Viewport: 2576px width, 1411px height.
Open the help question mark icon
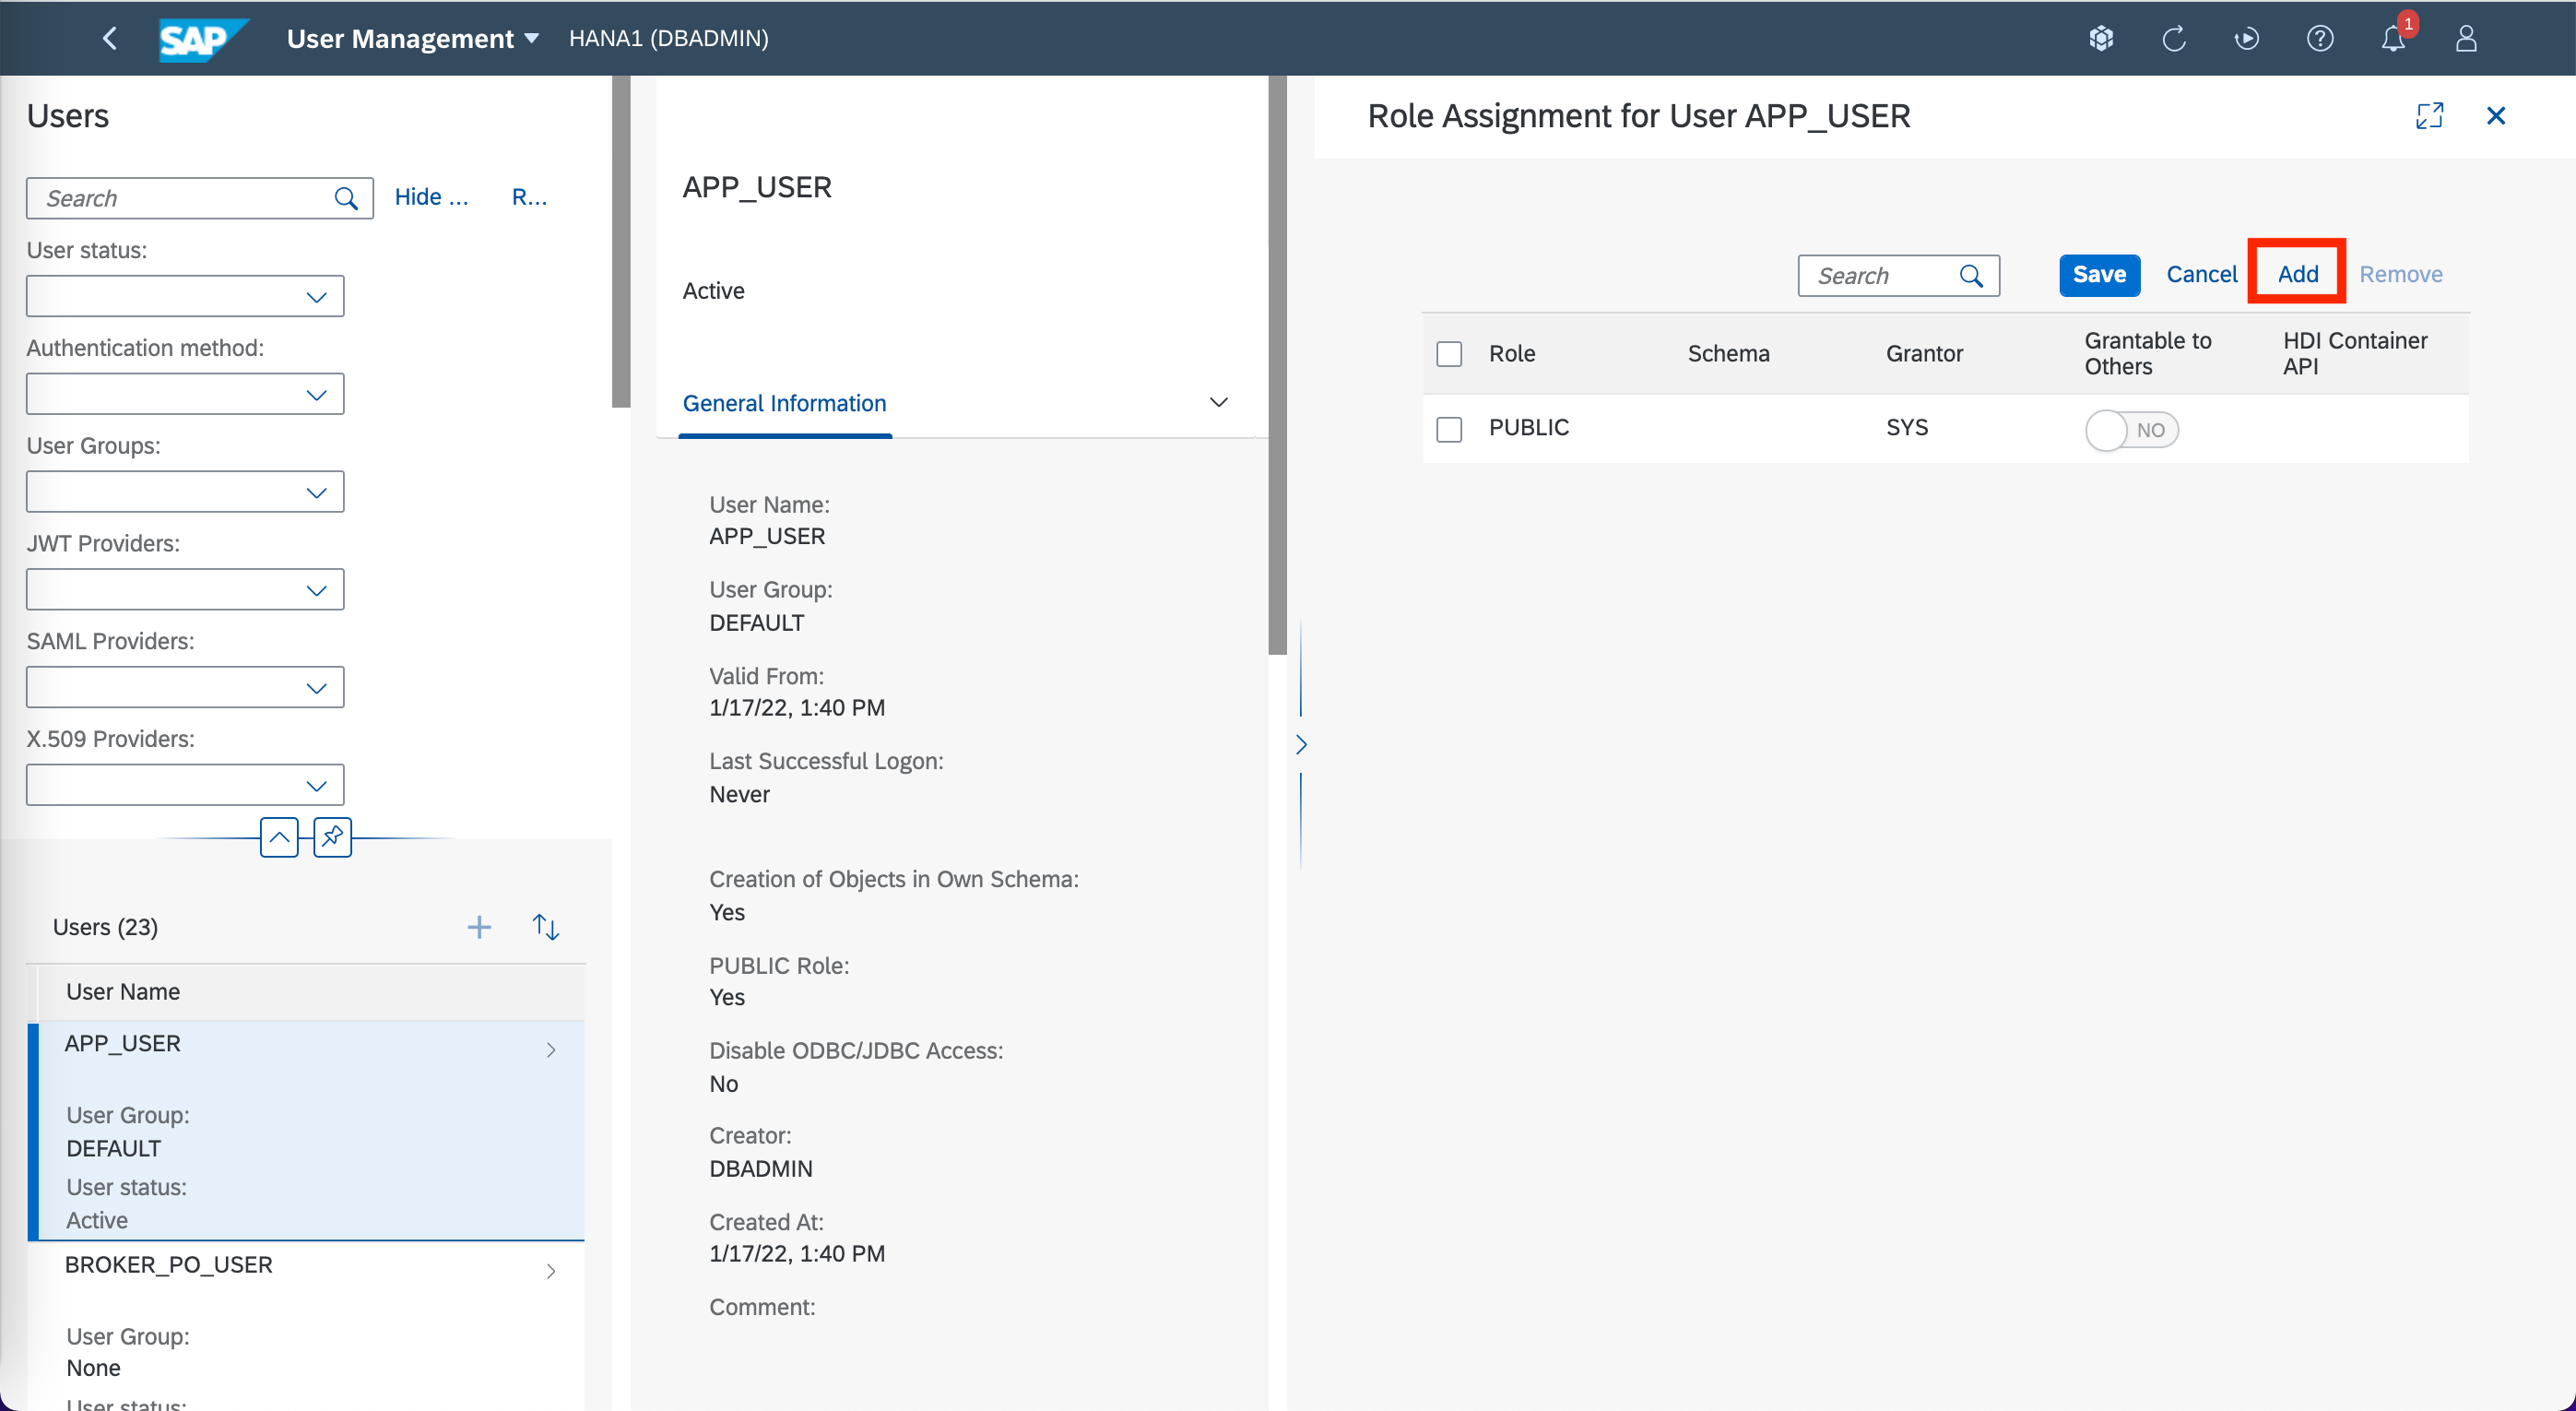coord(2319,38)
